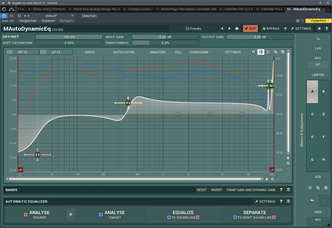Select EQ band 1 node
This screenshot has height=228, width=332.
(x=37, y=155)
